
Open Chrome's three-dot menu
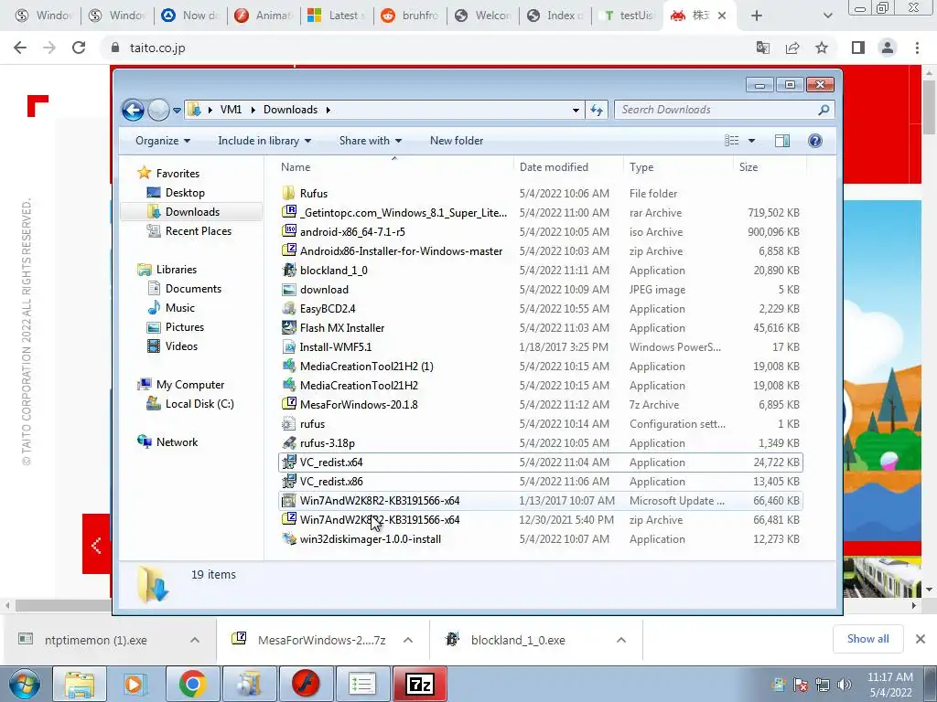coord(917,48)
